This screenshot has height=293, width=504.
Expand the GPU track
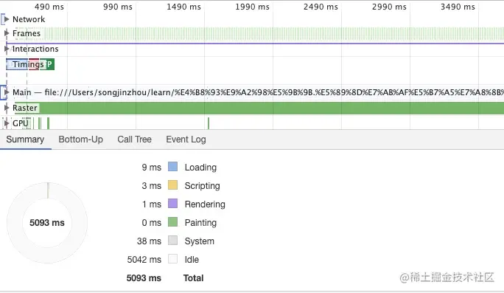tap(7, 123)
